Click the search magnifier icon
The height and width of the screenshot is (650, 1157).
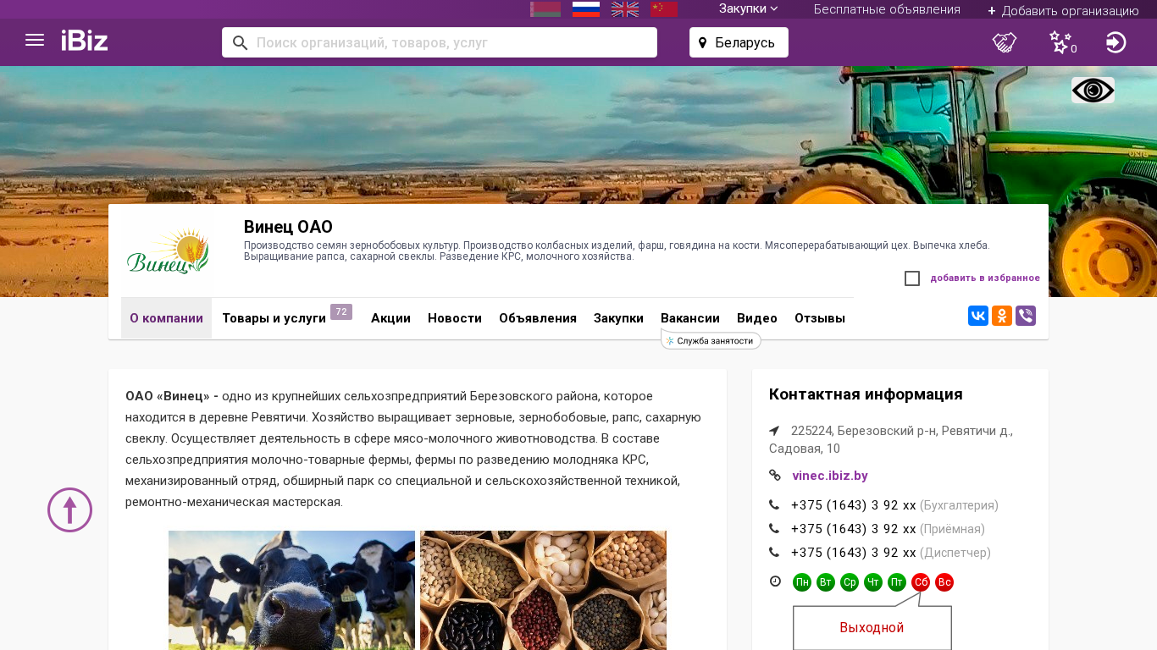coord(240,42)
